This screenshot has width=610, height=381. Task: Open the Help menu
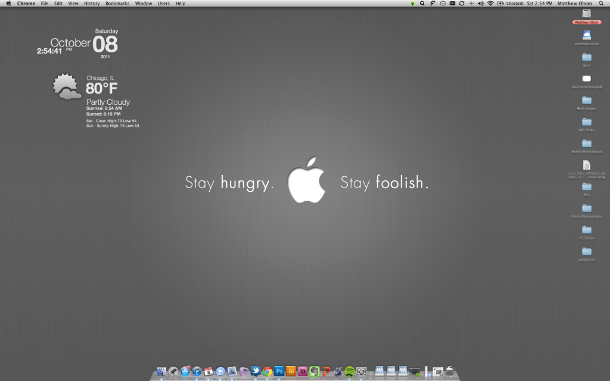point(180,3)
